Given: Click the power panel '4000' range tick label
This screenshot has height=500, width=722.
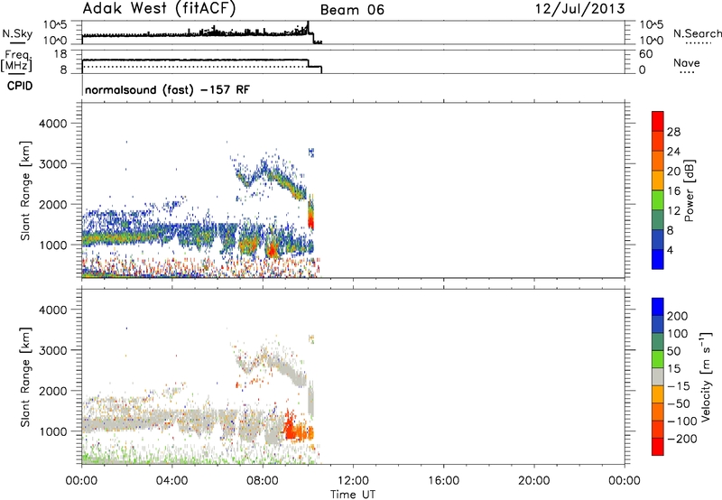Looking at the screenshot, I should (53, 124).
